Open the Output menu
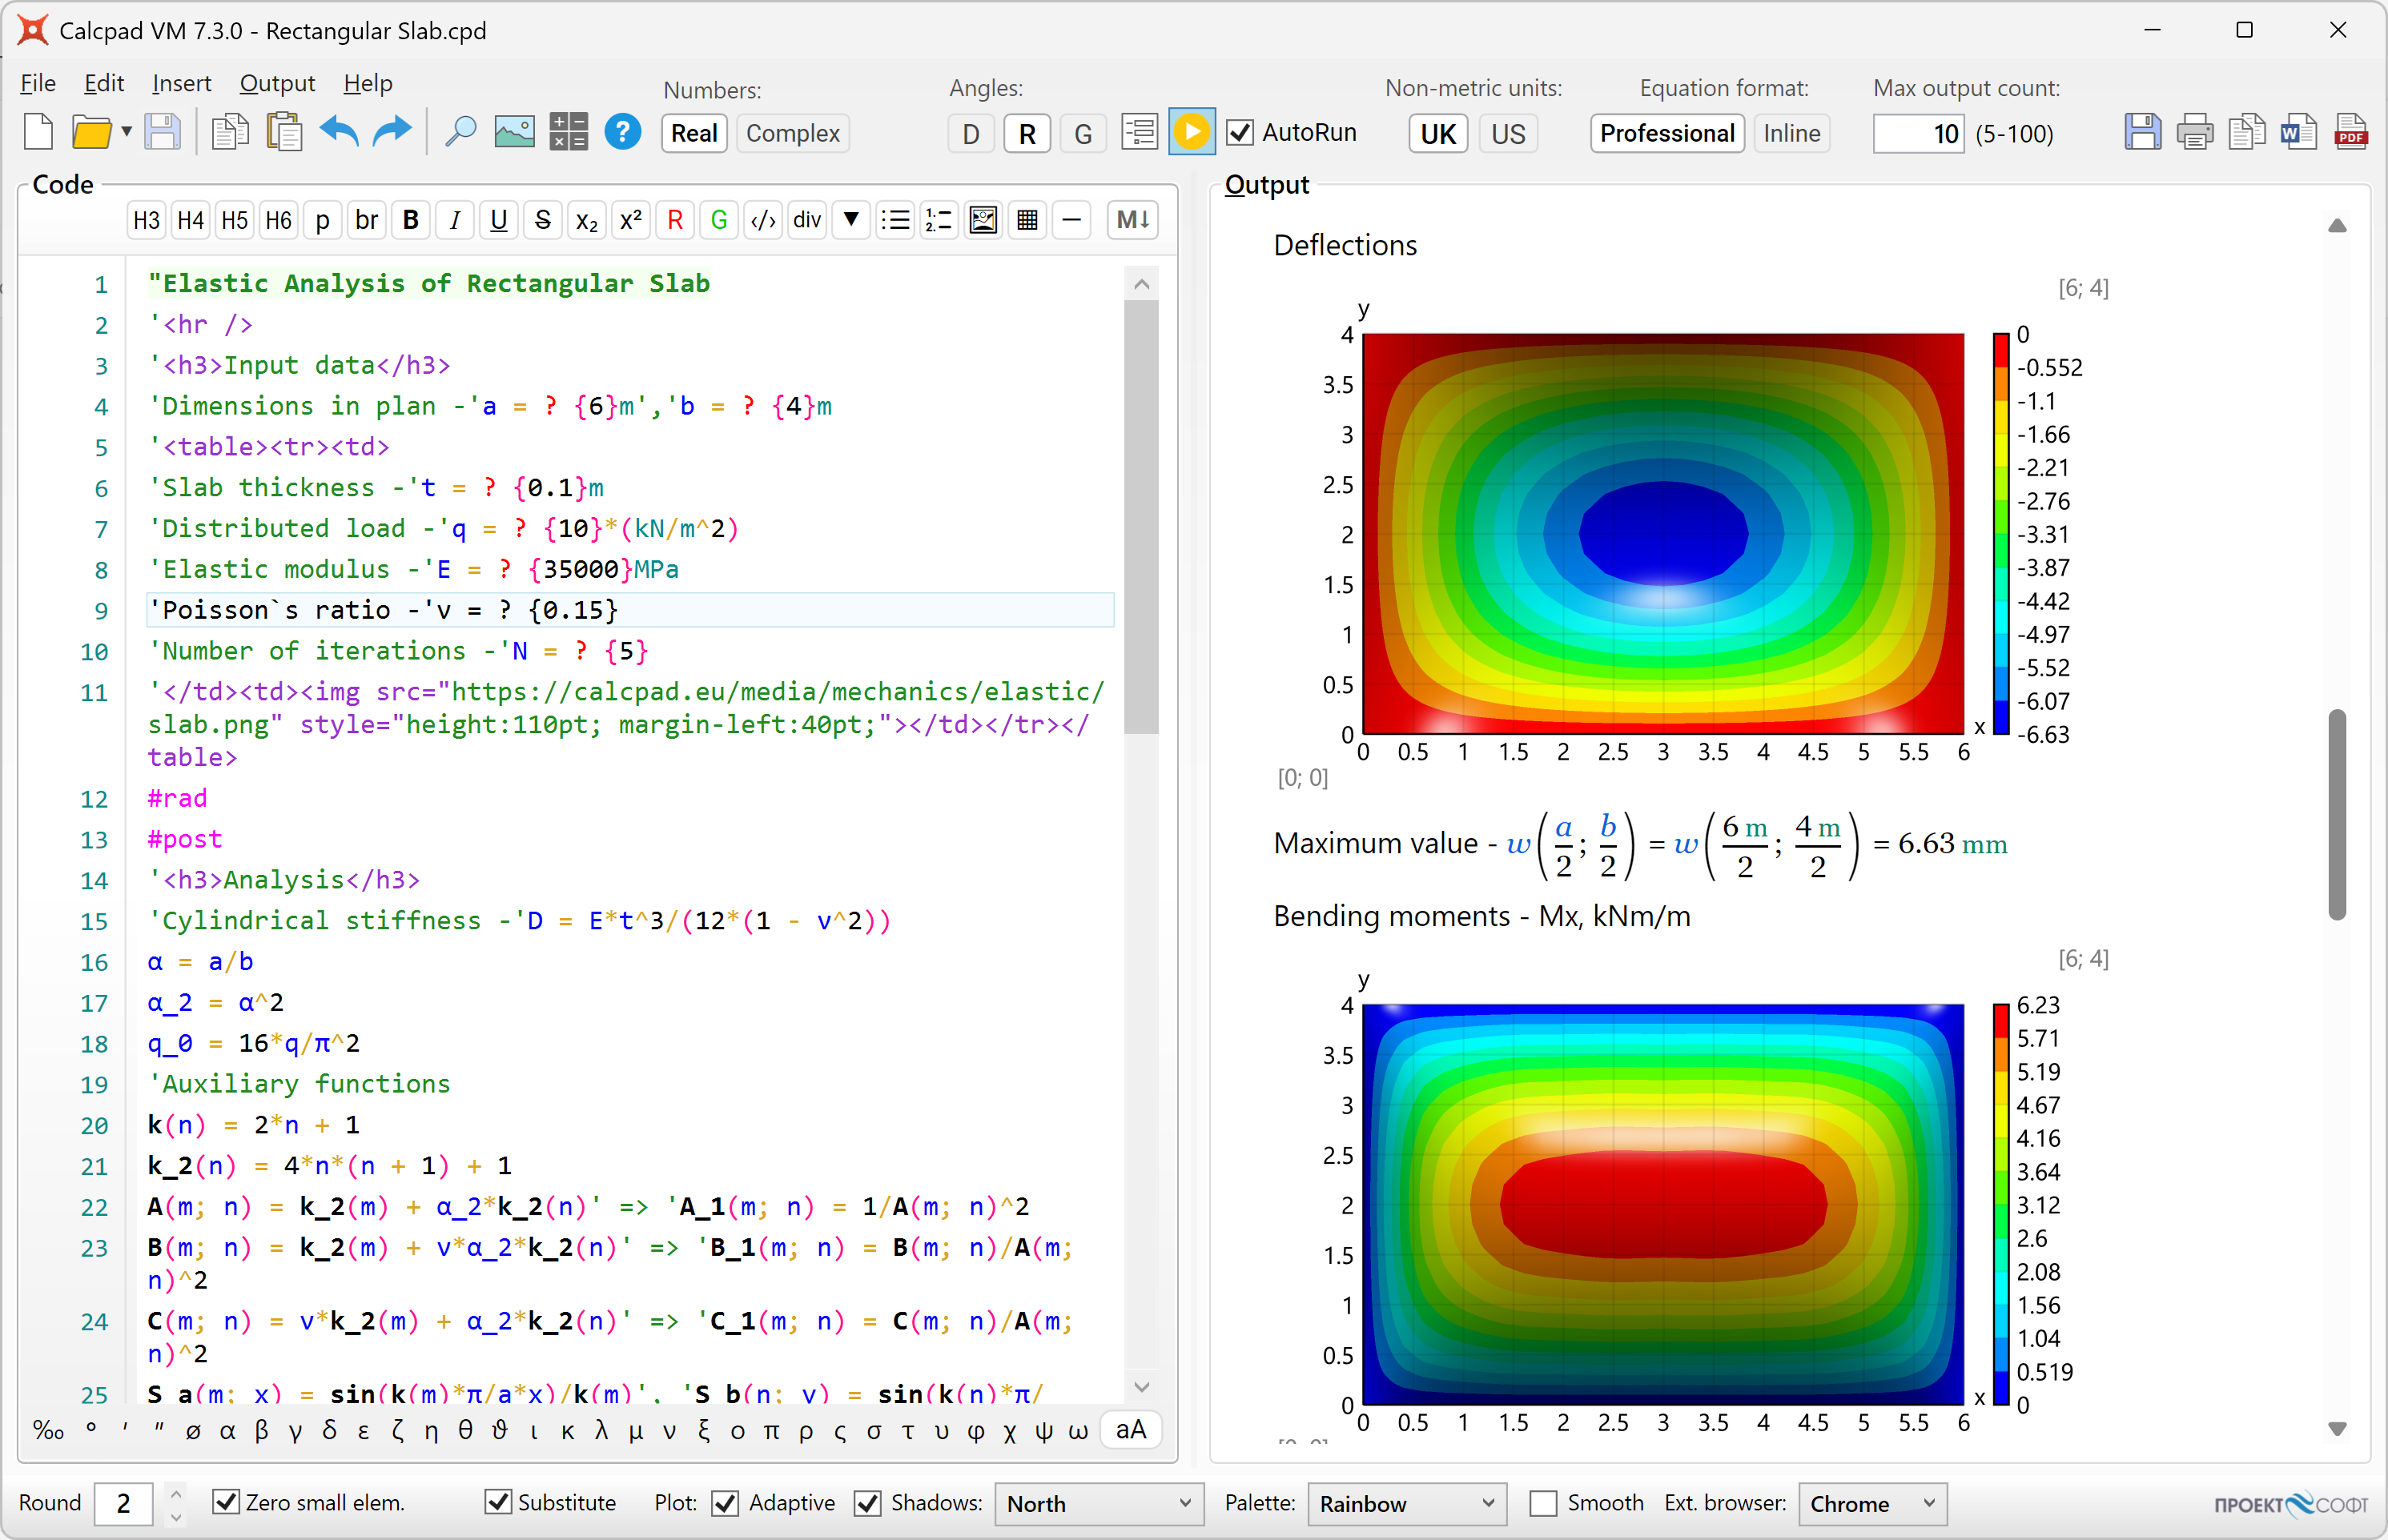 pyautogui.click(x=277, y=83)
